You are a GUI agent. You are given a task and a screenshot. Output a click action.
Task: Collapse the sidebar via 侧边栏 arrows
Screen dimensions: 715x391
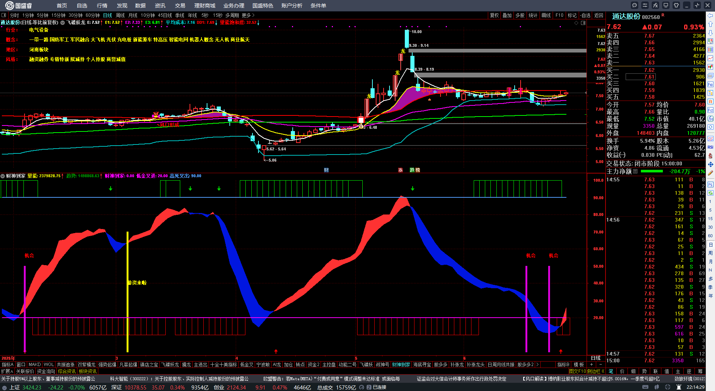click(595, 371)
